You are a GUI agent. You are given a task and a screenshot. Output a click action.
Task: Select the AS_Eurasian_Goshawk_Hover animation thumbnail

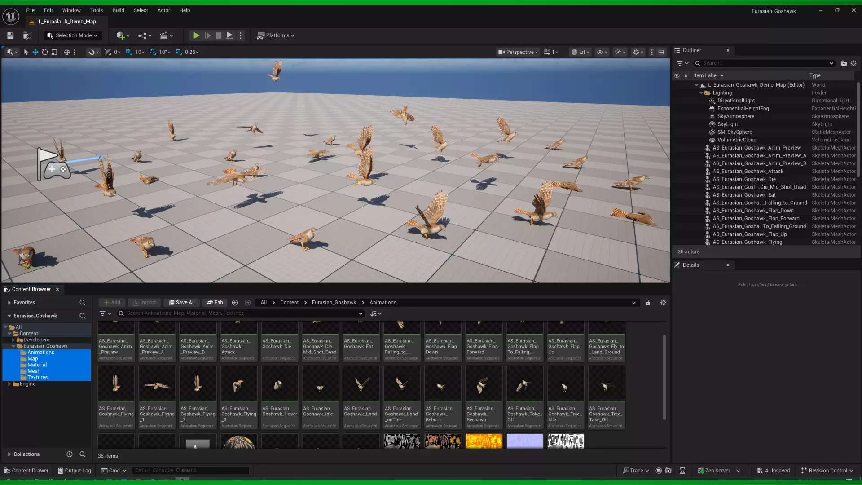point(279,385)
